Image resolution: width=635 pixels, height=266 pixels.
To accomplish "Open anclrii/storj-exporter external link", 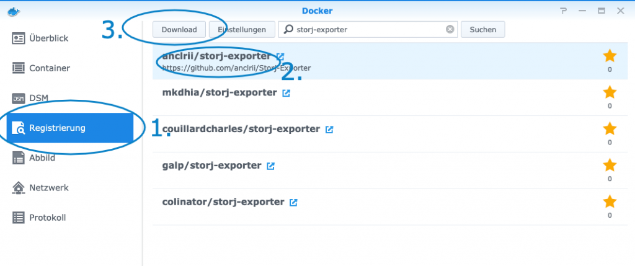I will [x=280, y=56].
